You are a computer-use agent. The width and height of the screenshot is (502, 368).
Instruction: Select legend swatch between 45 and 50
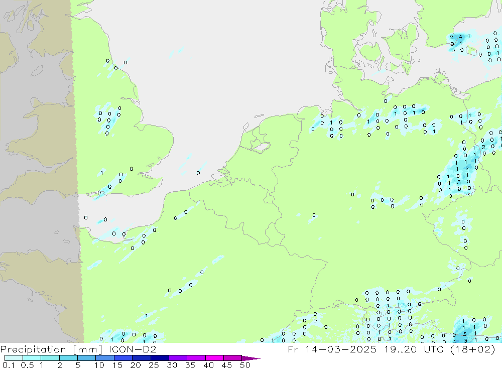(232, 358)
